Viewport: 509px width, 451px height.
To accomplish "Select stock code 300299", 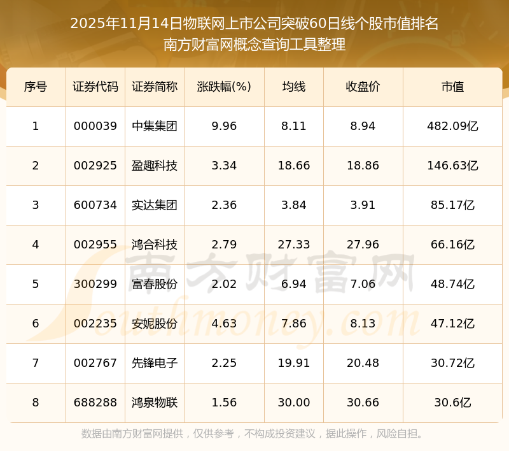I will tap(95, 284).
